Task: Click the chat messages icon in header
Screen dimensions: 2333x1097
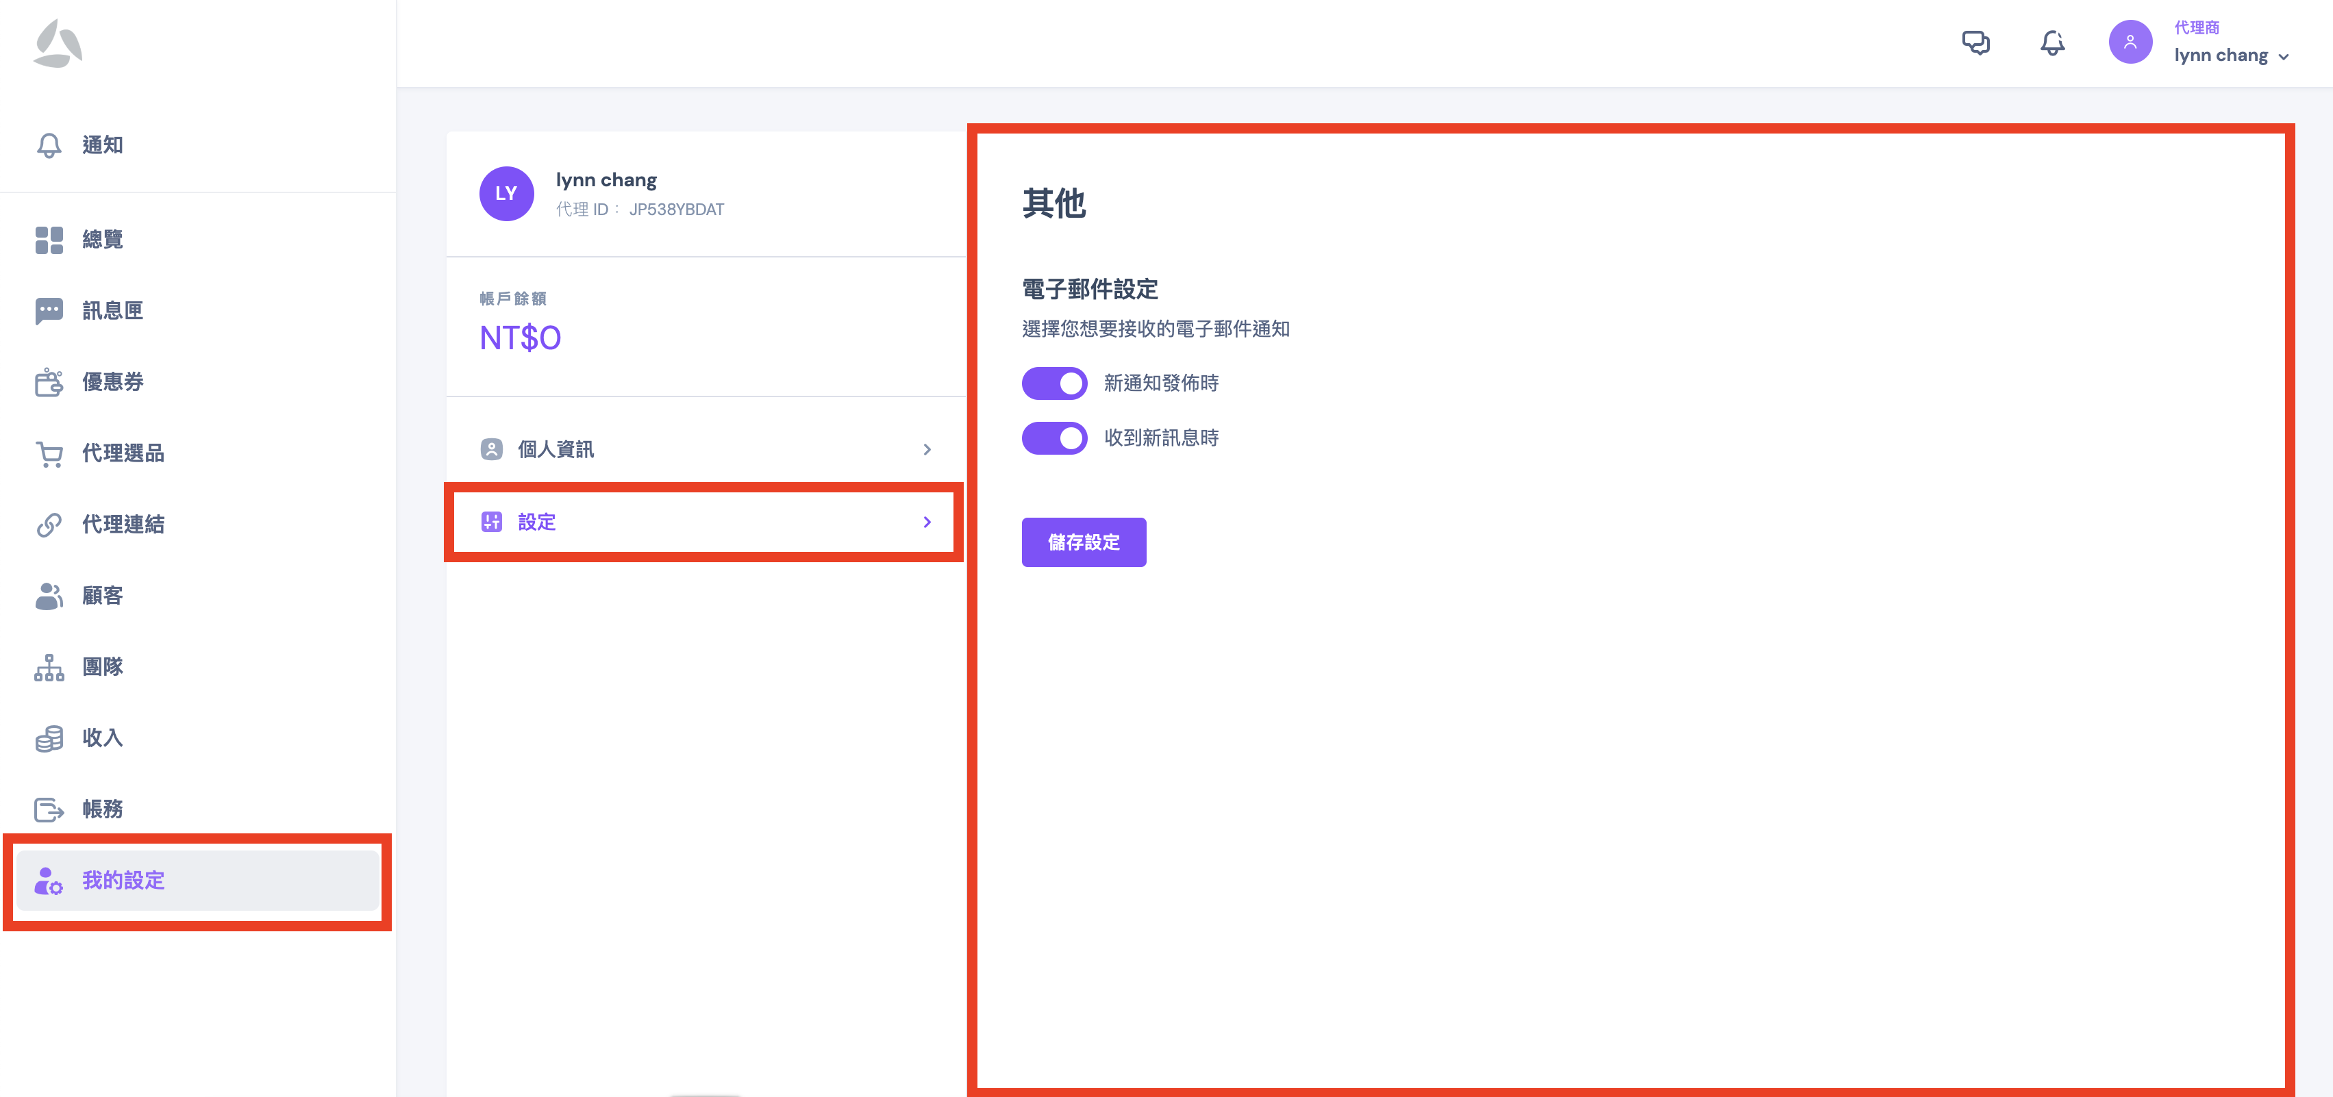Action: (1975, 42)
